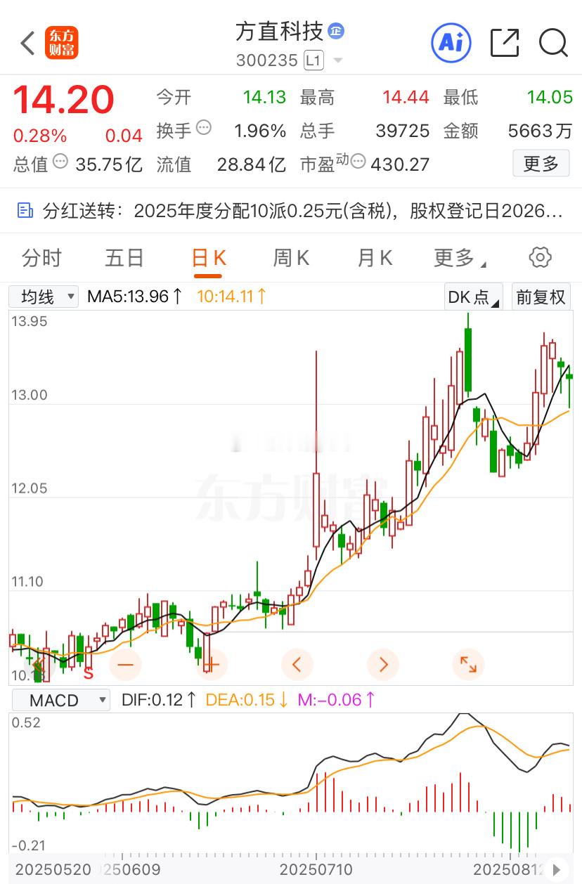This screenshot has height=884, width=582.
Task: Tap the 东方财富 orange logo
Action: (62, 43)
